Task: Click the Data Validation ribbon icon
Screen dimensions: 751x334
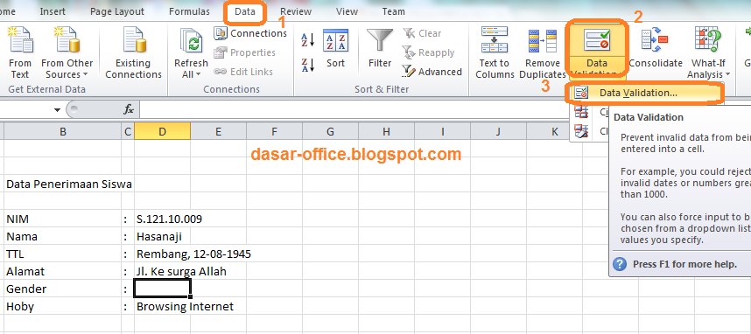Action: click(x=596, y=39)
